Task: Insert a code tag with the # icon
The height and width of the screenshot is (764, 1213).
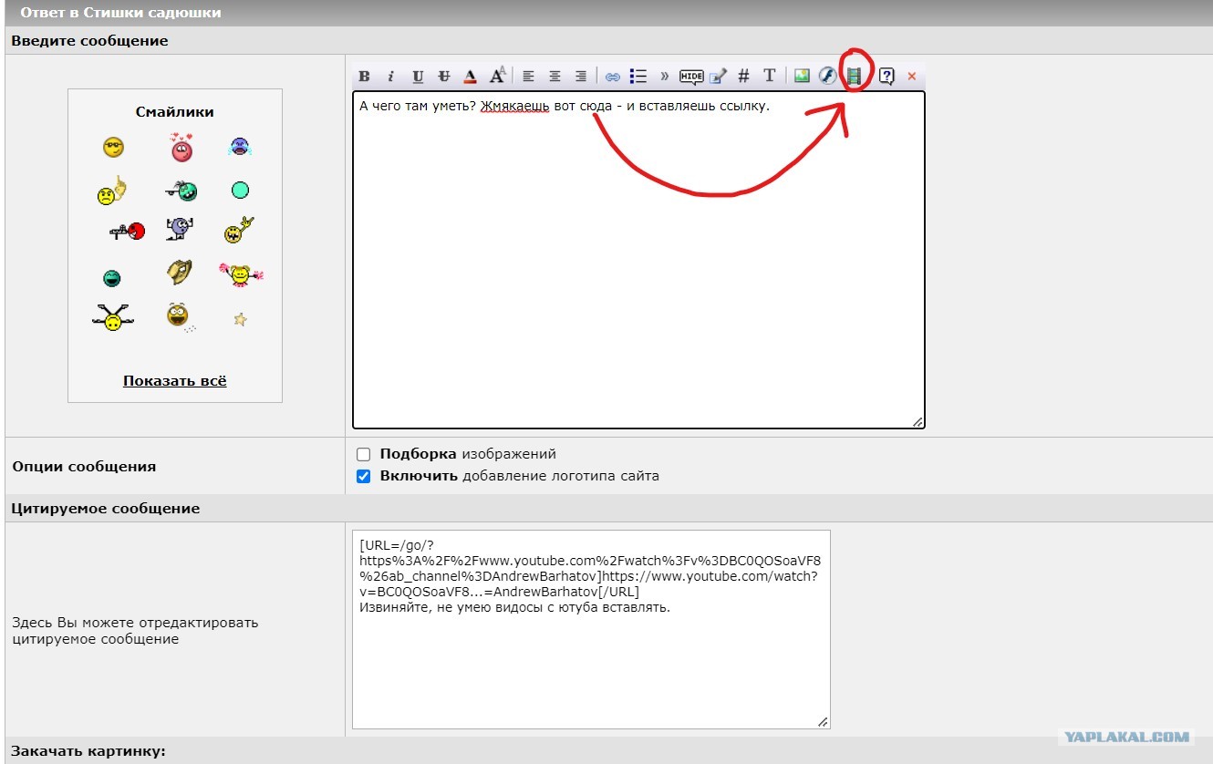Action: click(x=743, y=77)
